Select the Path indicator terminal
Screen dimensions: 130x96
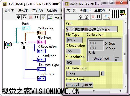(26, 28)
